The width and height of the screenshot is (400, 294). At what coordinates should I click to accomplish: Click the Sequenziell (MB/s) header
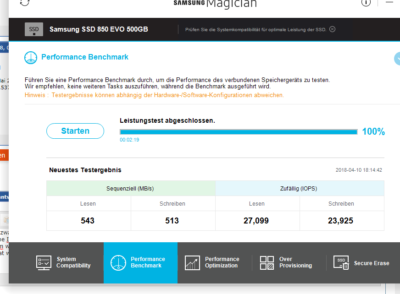point(130,189)
